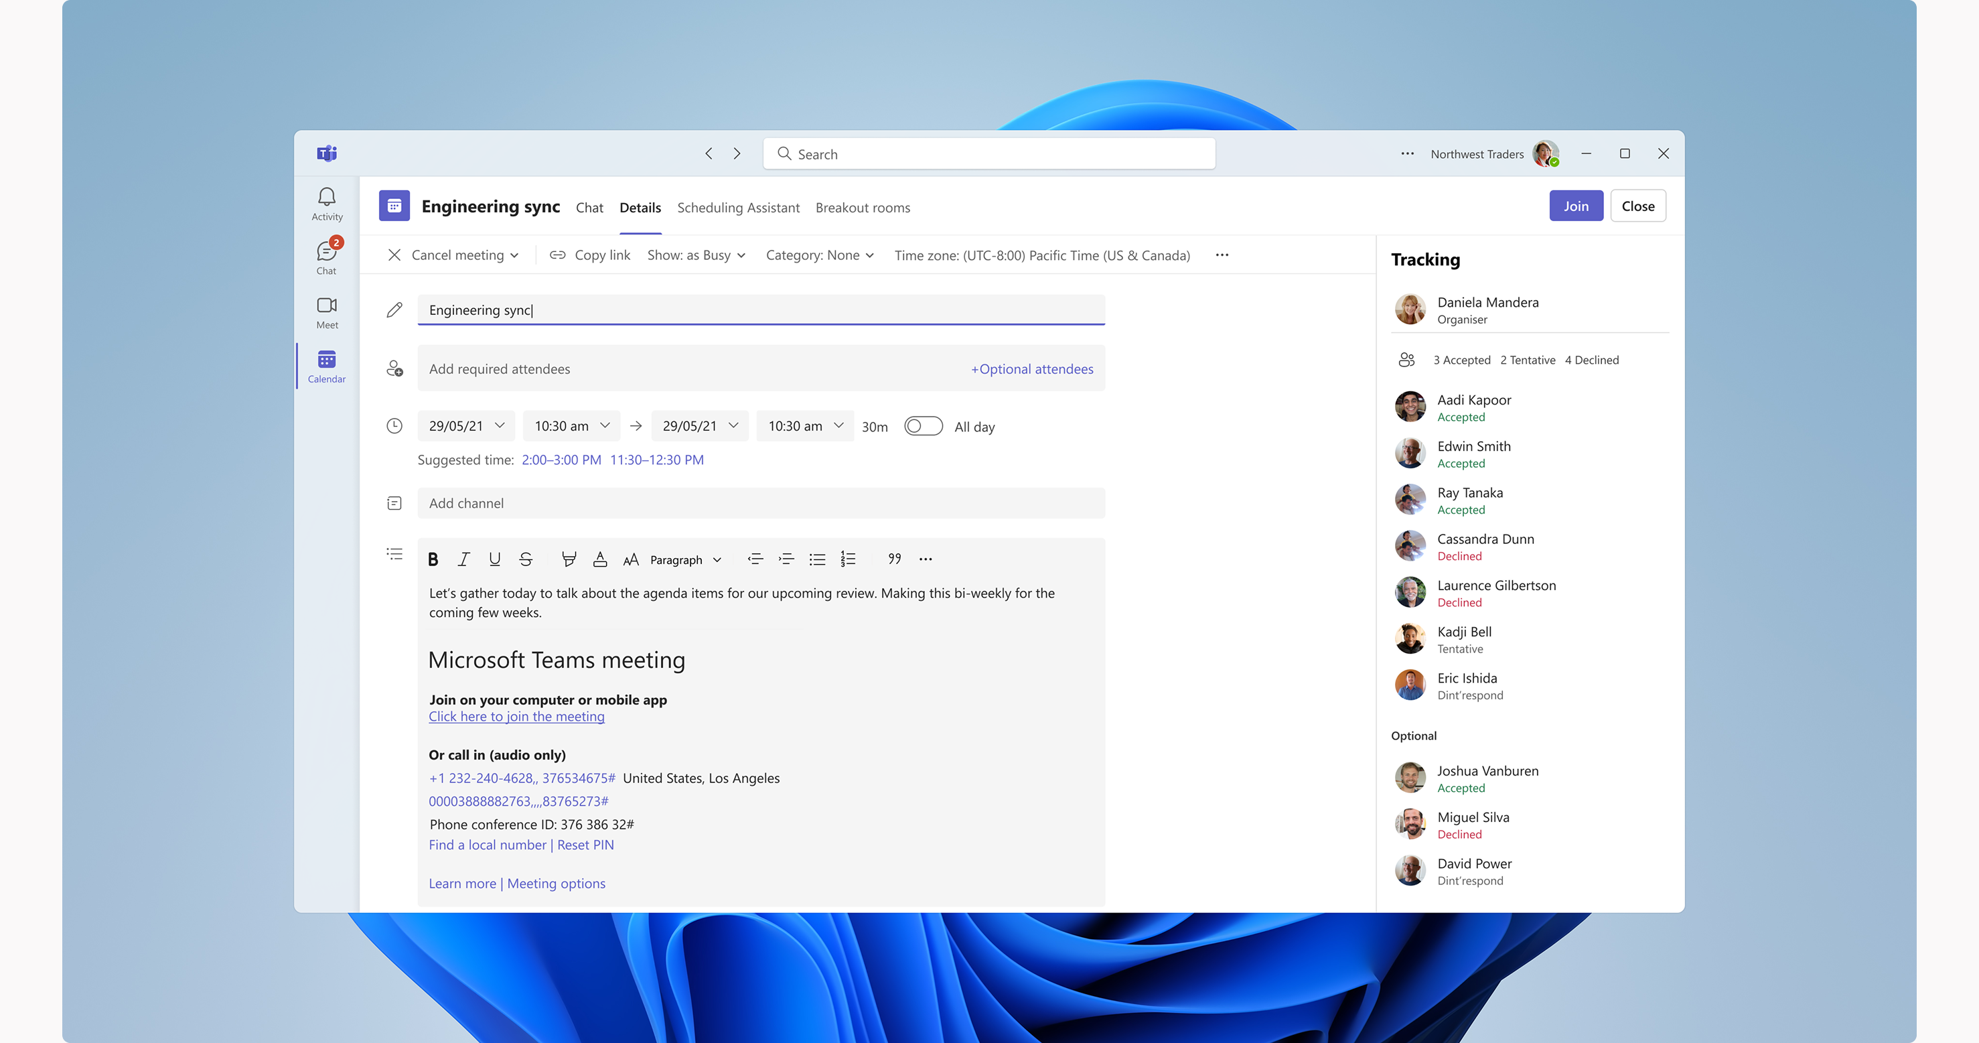Open the Breakout rooms tab

863,208
